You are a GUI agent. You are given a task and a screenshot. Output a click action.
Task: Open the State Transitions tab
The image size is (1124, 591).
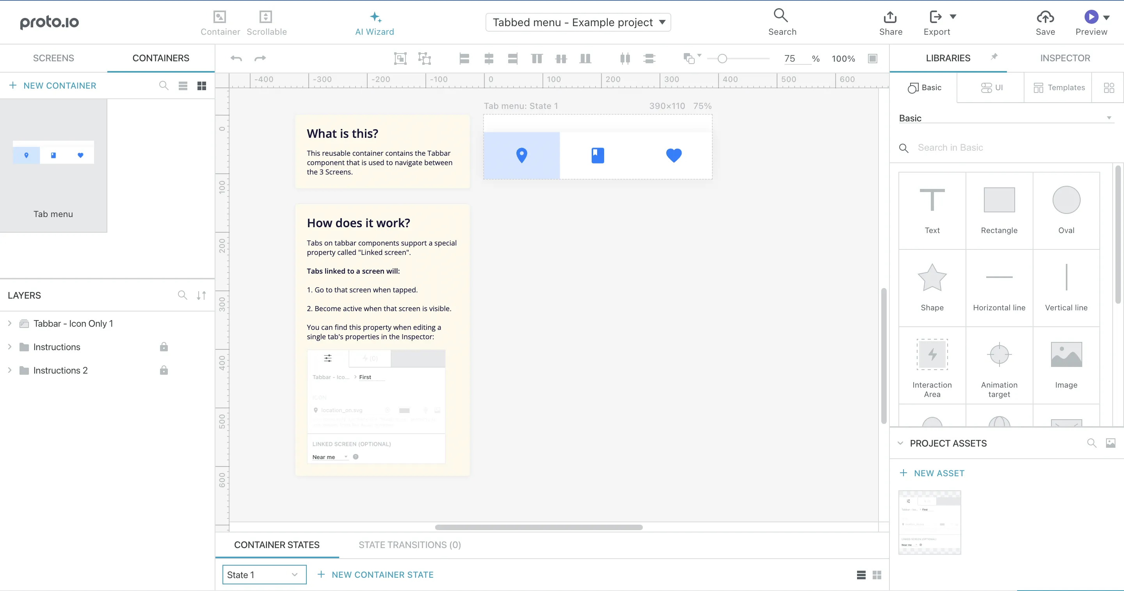[x=409, y=545]
